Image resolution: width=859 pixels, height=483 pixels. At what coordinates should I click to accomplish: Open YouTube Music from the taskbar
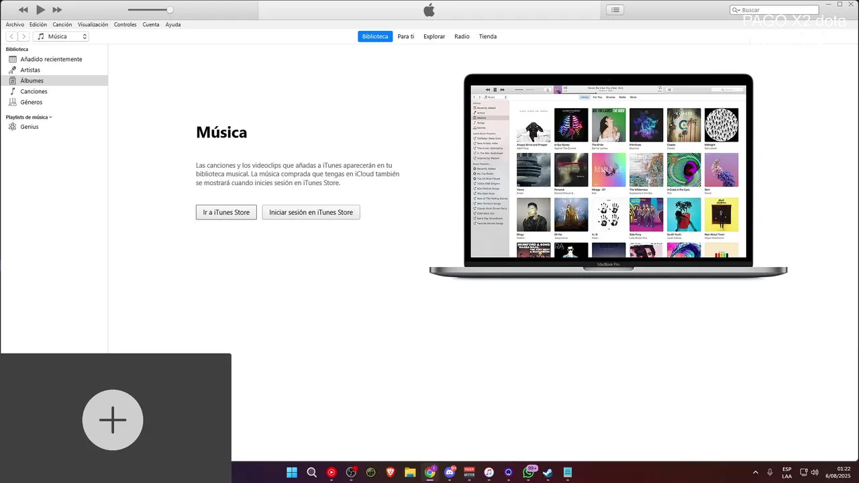(332, 472)
